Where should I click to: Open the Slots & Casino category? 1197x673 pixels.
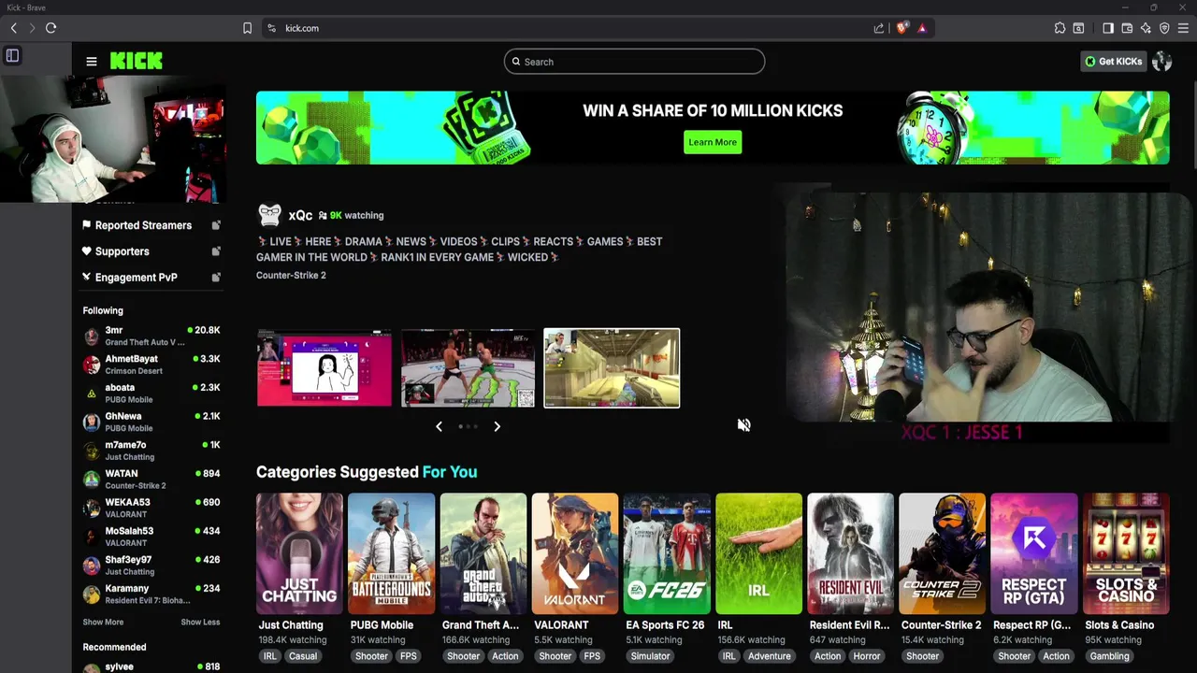(x=1126, y=553)
